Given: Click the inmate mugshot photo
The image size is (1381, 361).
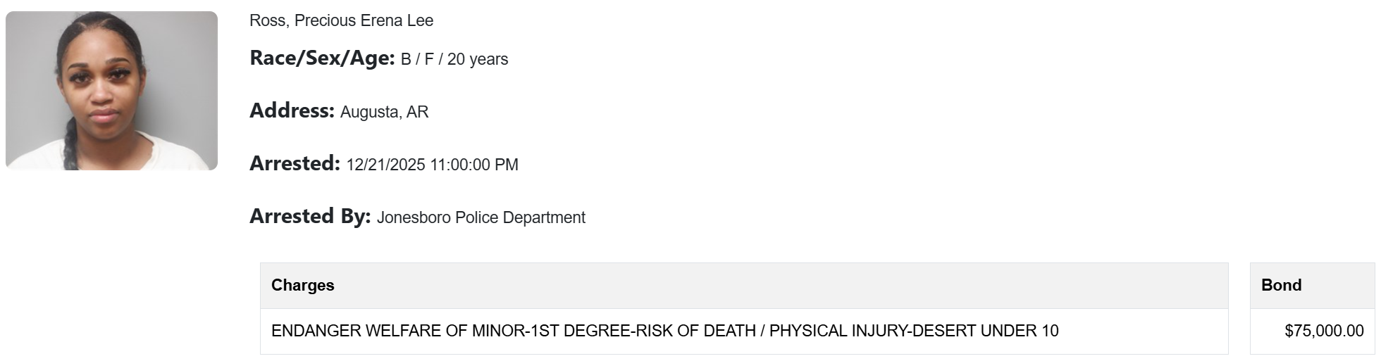Looking at the screenshot, I should point(111,91).
